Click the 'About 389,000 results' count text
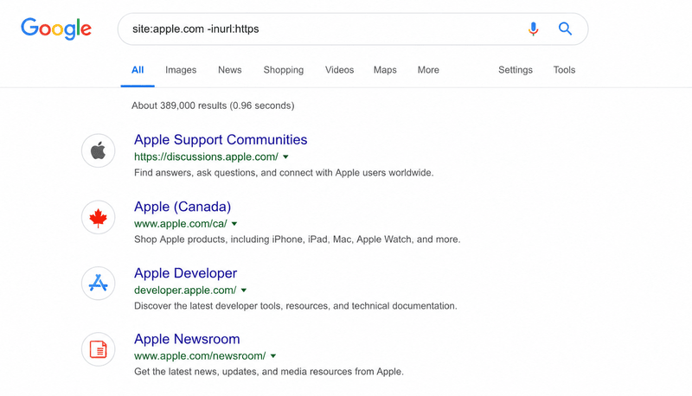The height and width of the screenshot is (396, 692). click(x=213, y=105)
